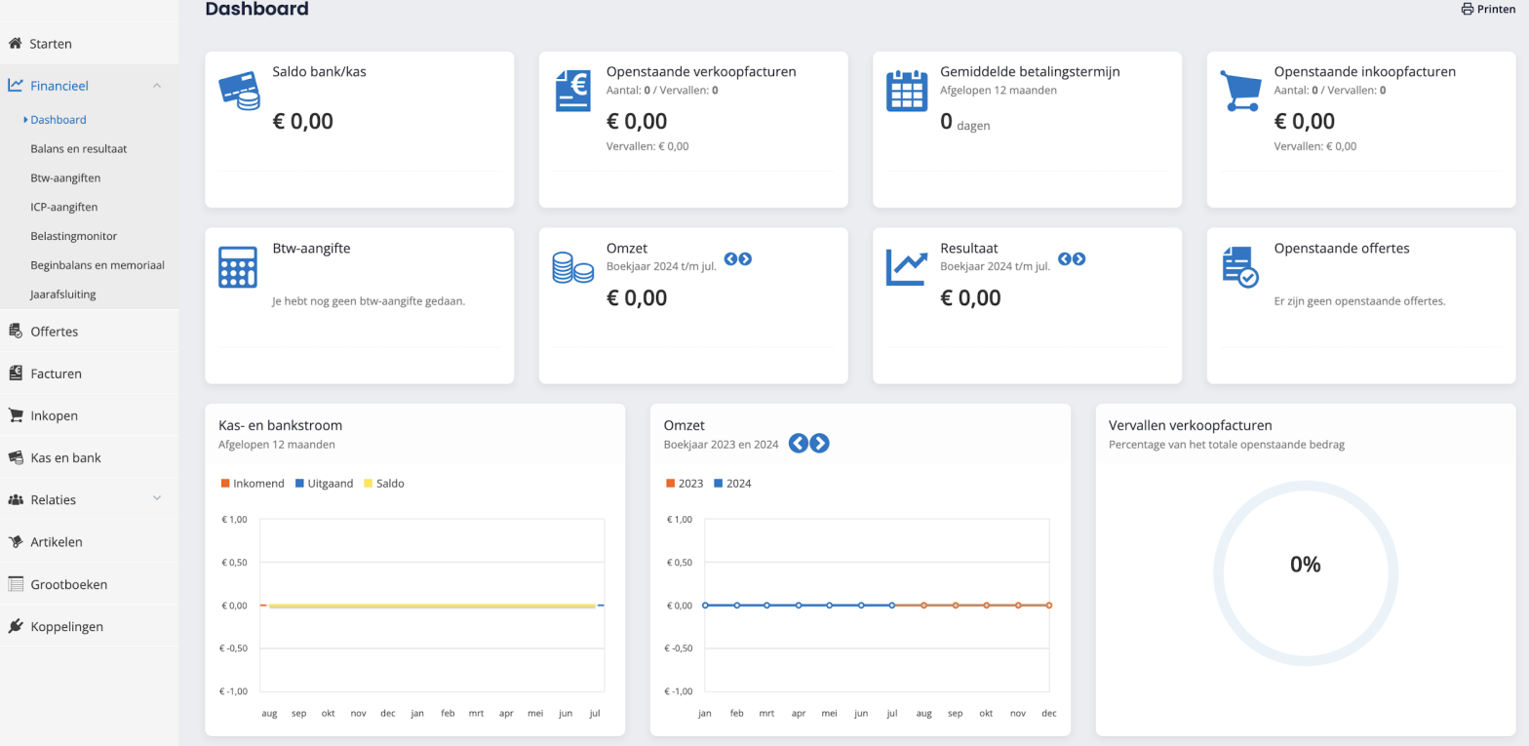Click the Saldo bank/kas card icon
This screenshot has width=1529, height=746.
point(239,91)
